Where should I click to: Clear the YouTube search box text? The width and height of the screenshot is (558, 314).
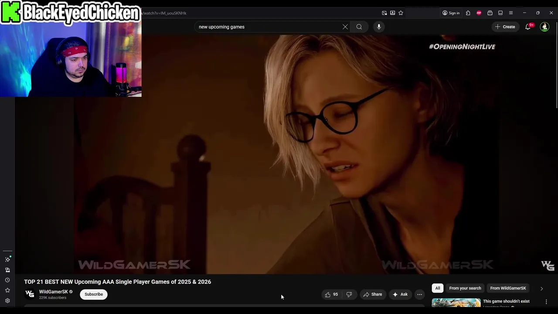(x=345, y=27)
